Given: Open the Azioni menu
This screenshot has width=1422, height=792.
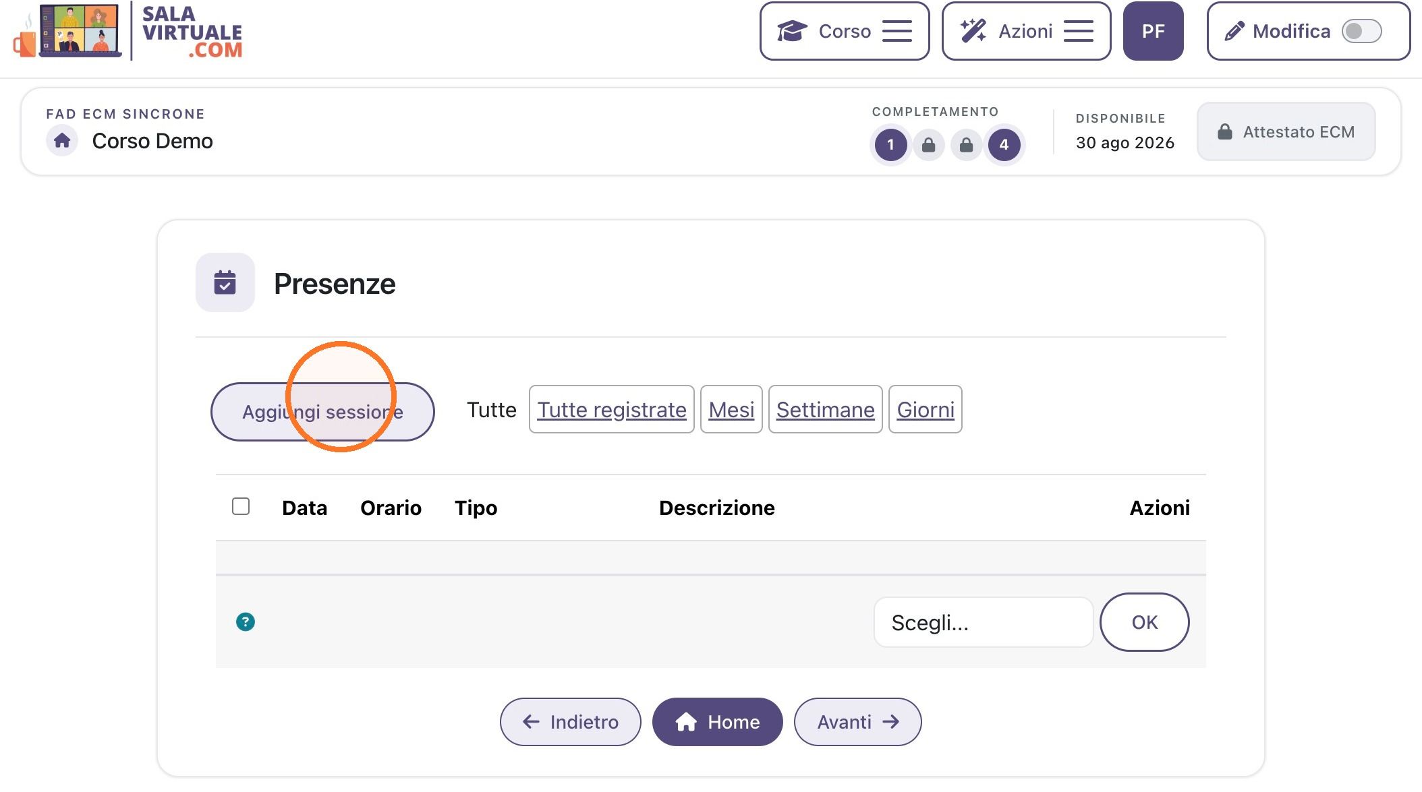Looking at the screenshot, I should (x=1026, y=31).
